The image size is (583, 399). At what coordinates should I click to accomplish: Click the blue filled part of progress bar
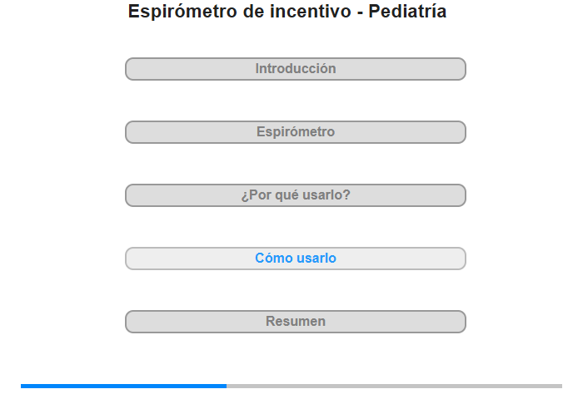pos(123,386)
